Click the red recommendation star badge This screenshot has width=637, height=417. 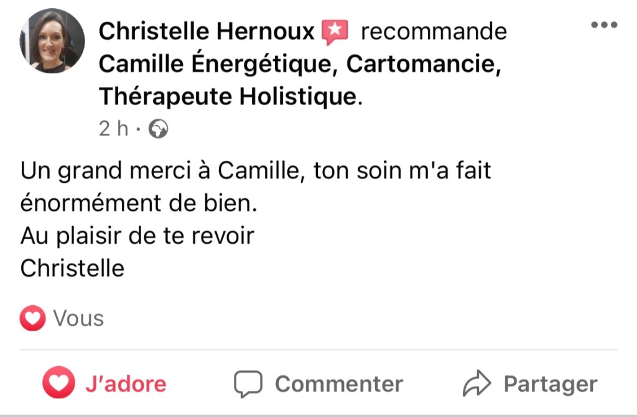click(335, 32)
